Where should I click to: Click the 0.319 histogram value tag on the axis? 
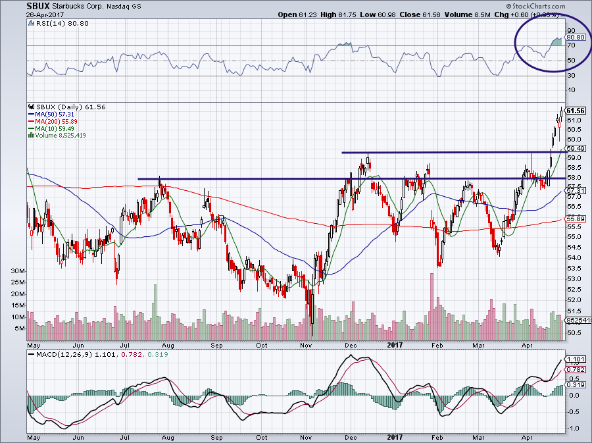(576, 385)
